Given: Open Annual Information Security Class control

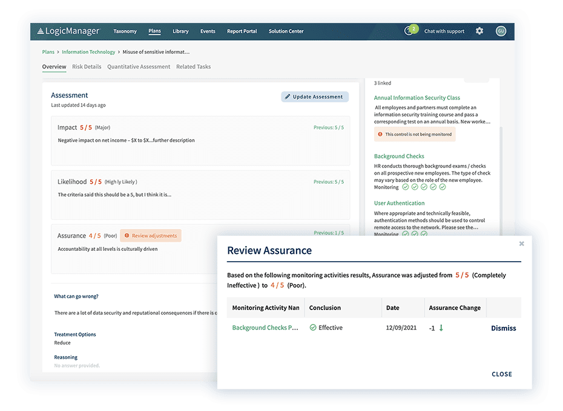Looking at the screenshot, I should click(417, 97).
